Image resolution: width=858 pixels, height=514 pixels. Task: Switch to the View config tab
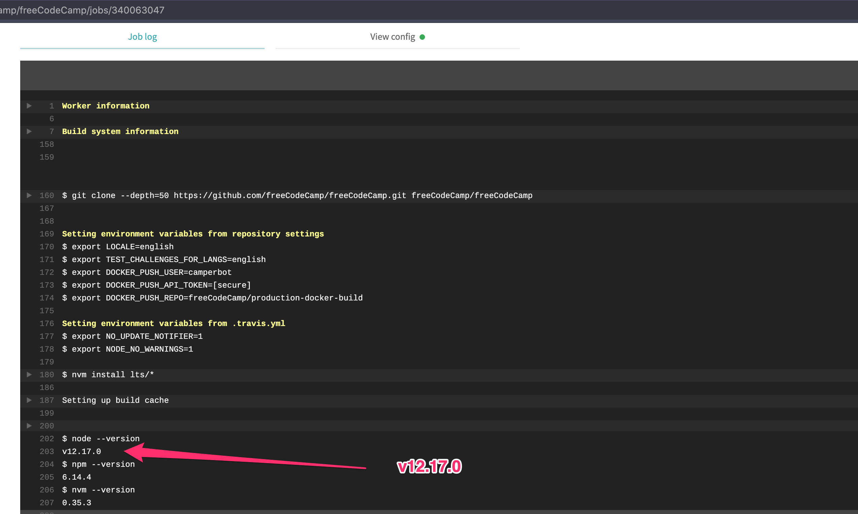coord(392,36)
